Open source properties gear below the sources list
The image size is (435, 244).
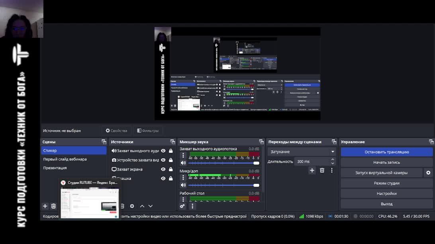pos(132,206)
